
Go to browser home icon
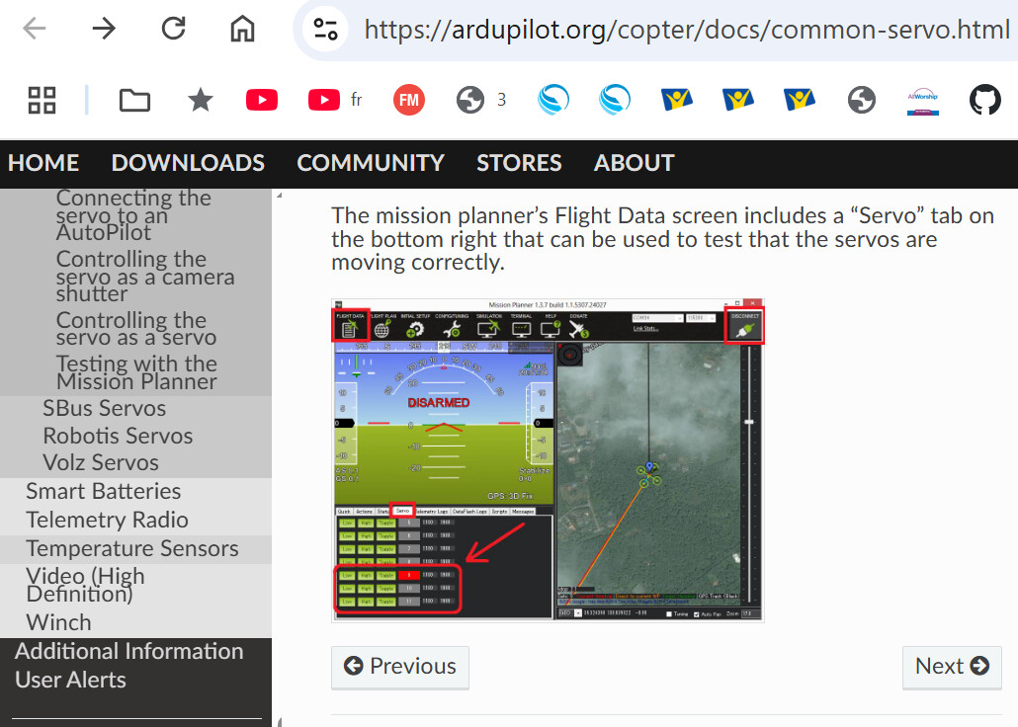tap(243, 29)
